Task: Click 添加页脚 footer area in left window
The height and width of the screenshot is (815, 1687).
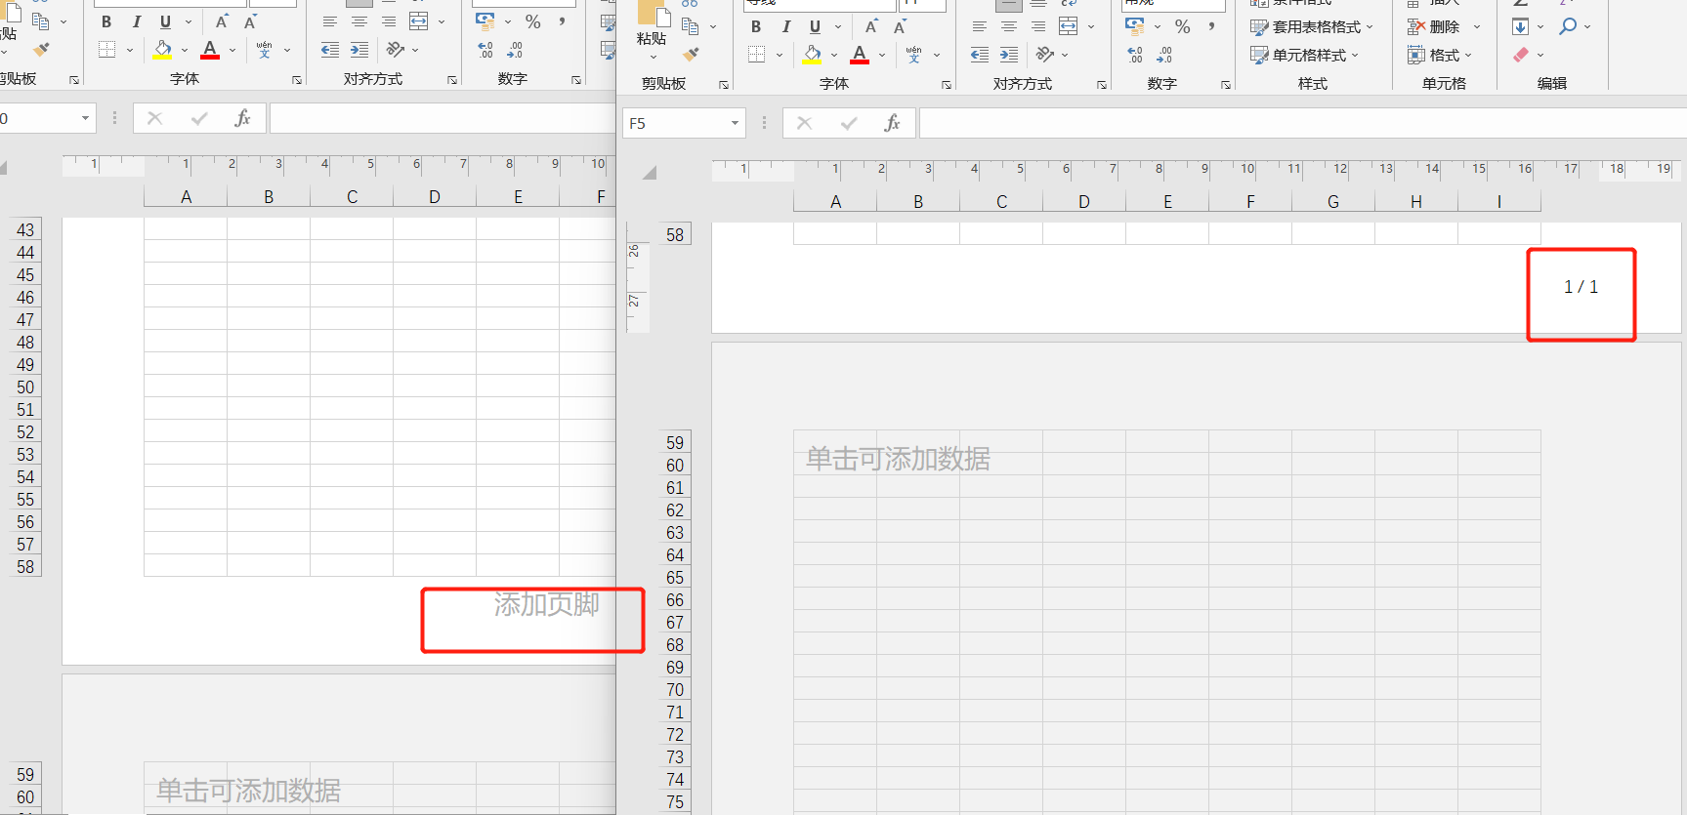Action: coord(546,605)
